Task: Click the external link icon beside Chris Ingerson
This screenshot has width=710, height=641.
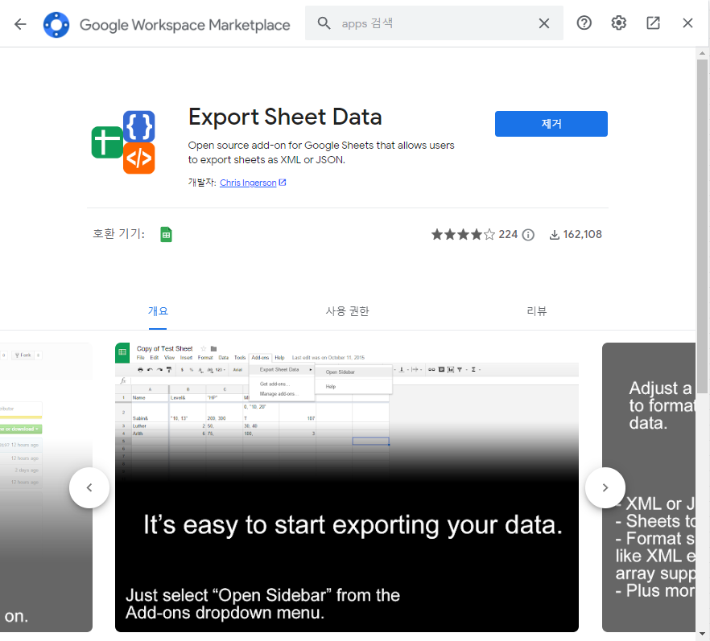Action: 283,183
